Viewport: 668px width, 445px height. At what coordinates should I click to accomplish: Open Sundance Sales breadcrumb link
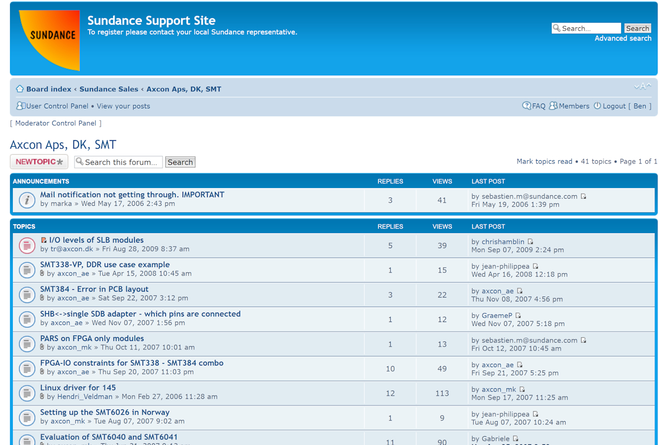(109, 89)
